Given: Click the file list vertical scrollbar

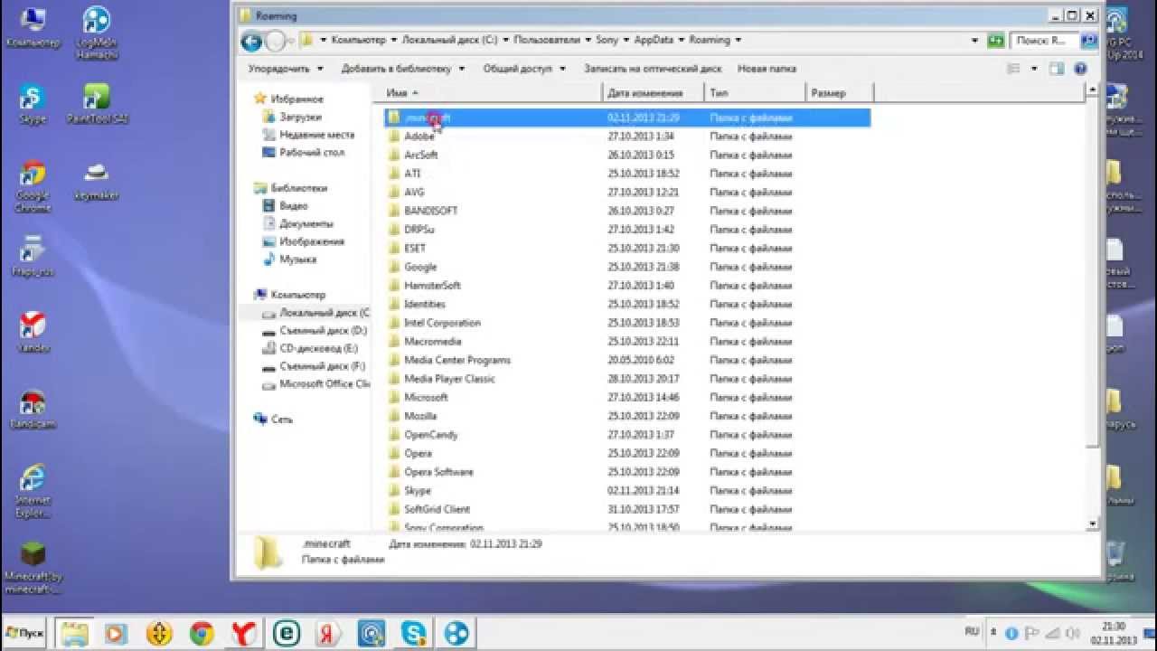Looking at the screenshot, I should (x=1092, y=271).
